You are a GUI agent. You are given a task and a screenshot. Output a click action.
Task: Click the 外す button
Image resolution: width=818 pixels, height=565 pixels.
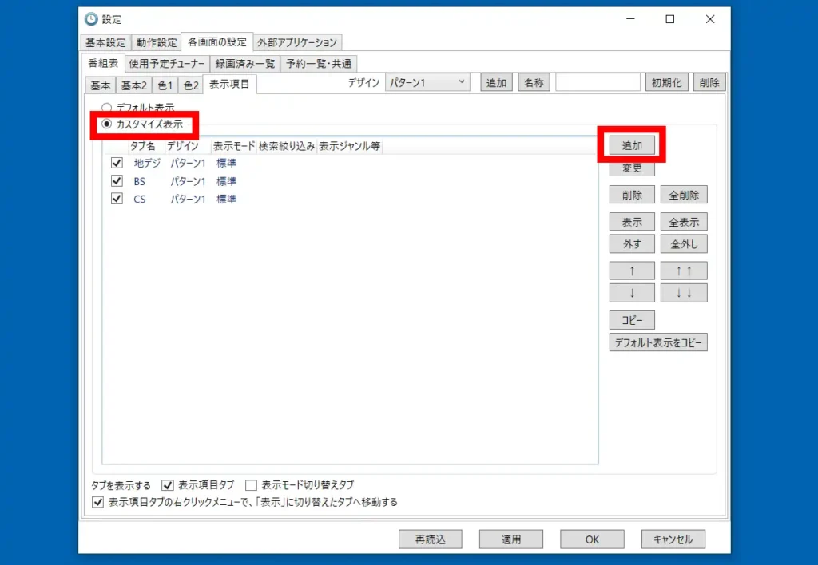coord(632,244)
